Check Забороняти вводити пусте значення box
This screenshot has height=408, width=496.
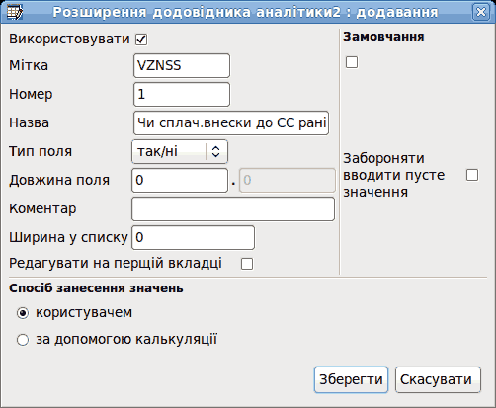click(x=472, y=175)
